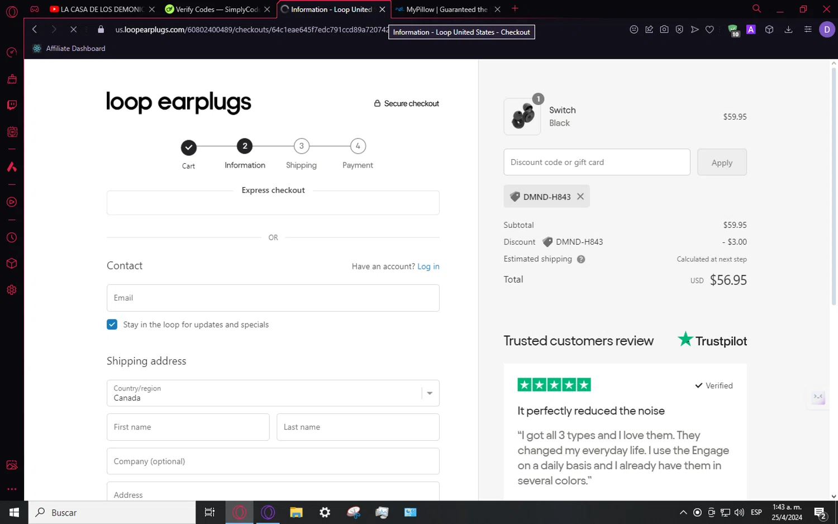This screenshot has height=524, width=838.
Task: Click ESP keyboard language indicator
Action: (756, 512)
